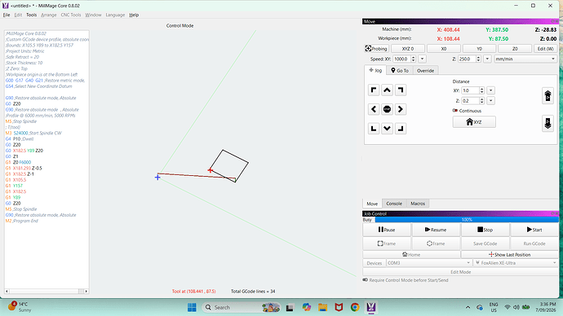The height and width of the screenshot is (316, 563).
Task: Click the circular Frame button
Action: click(436, 244)
